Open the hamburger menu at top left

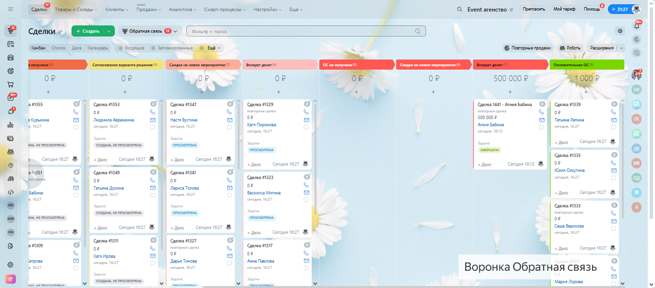pyautogui.click(x=11, y=9)
